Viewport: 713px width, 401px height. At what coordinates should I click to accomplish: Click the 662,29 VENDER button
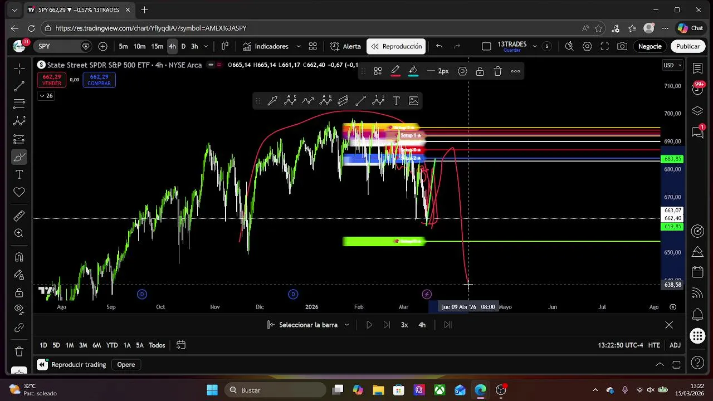click(x=52, y=80)
